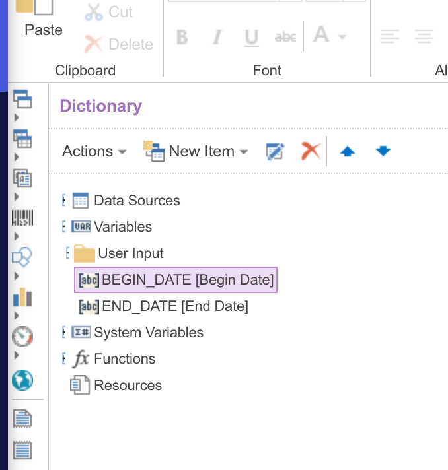Select the Map globe icon
Screen dimensions: 448x470
[x=22, y=380]
